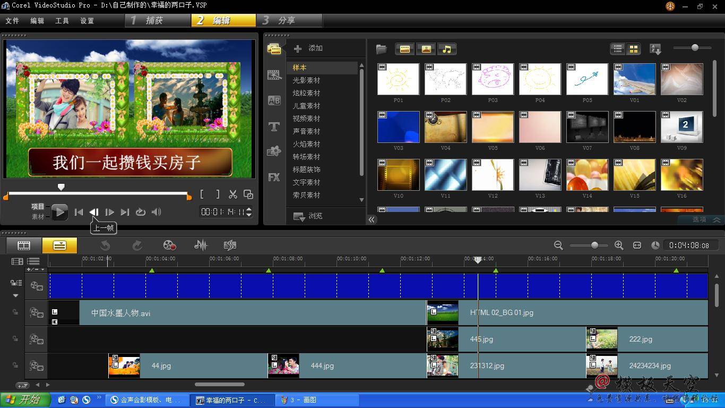Toggle repeat playback button

140,212
